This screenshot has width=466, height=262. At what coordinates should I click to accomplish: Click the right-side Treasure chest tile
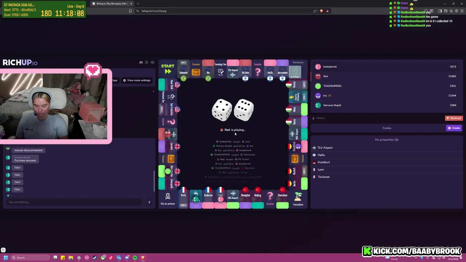point(298,159)
